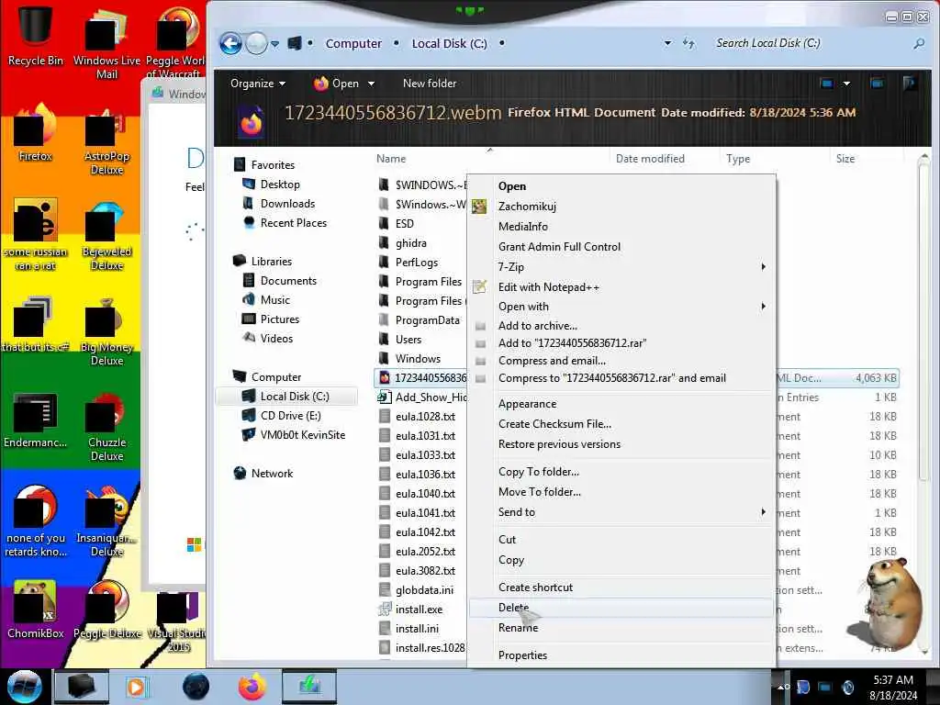The height and width of the screenshot is (705, 940).
Task: Open ChomikBox desktop icon
Action: click(35, 610)
